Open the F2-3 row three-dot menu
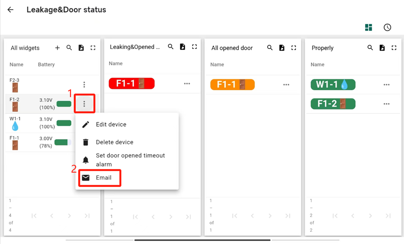Screen dimensions: 404x244 pos(84,84)
